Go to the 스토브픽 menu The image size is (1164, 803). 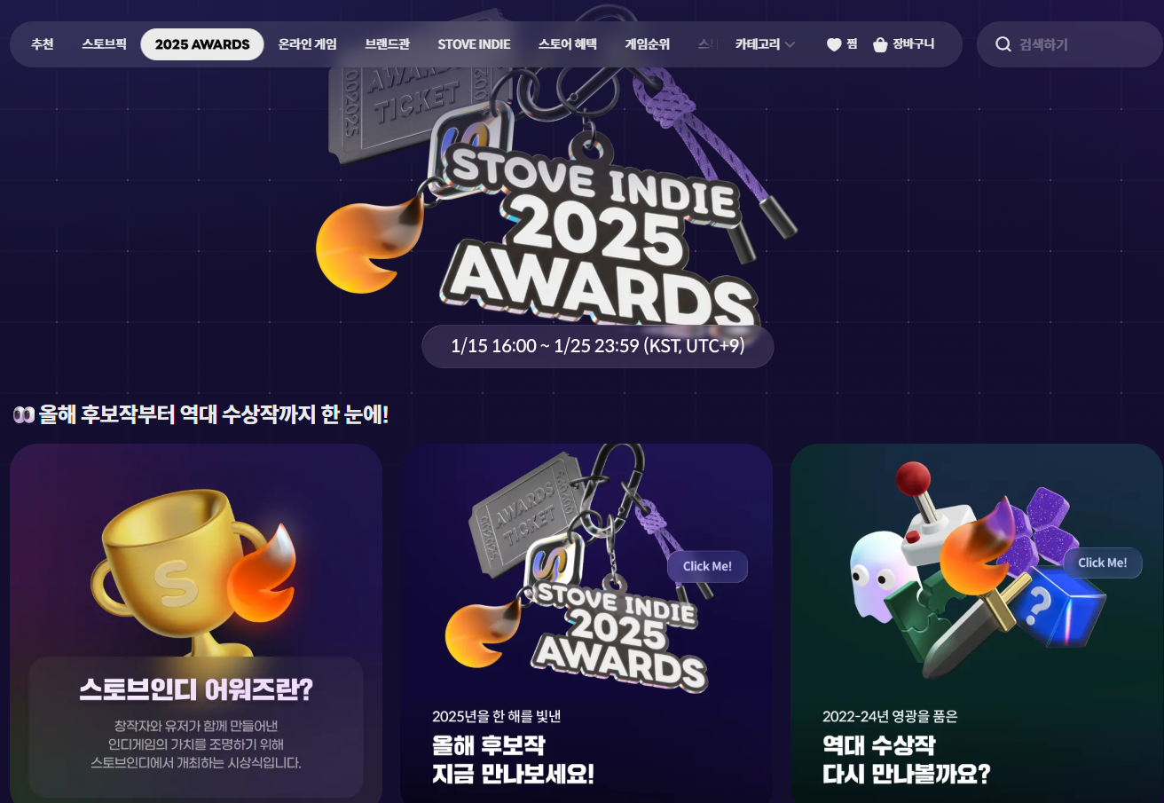click(104, 44)
